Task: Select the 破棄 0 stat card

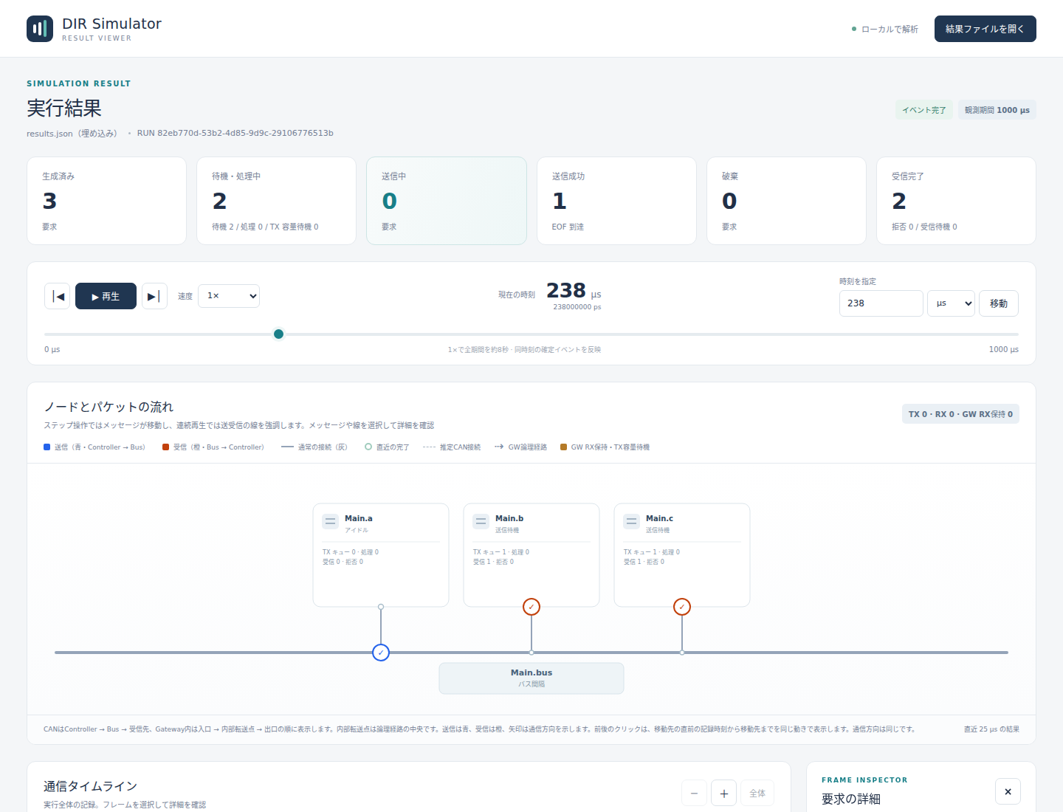Action: pos(786,201)
